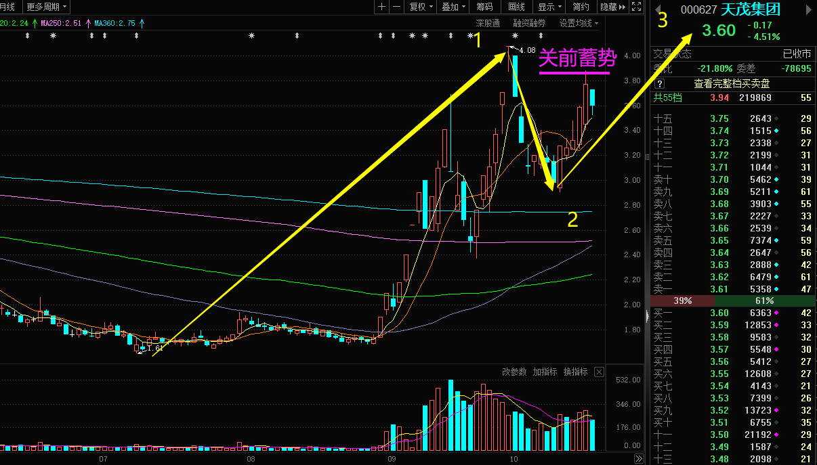Click the MA250 indicator label

(x=62, y=23)
